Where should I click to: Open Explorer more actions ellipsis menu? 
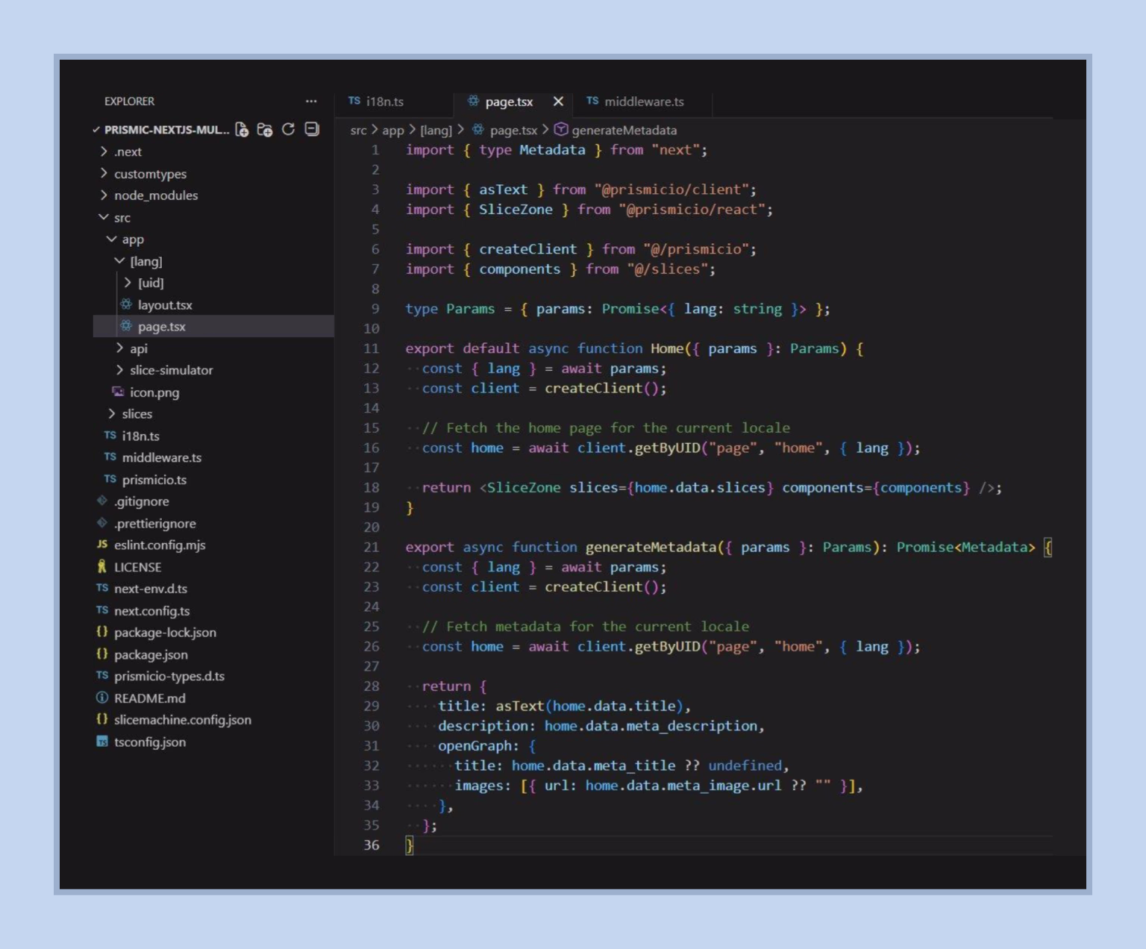click(311, 101)
